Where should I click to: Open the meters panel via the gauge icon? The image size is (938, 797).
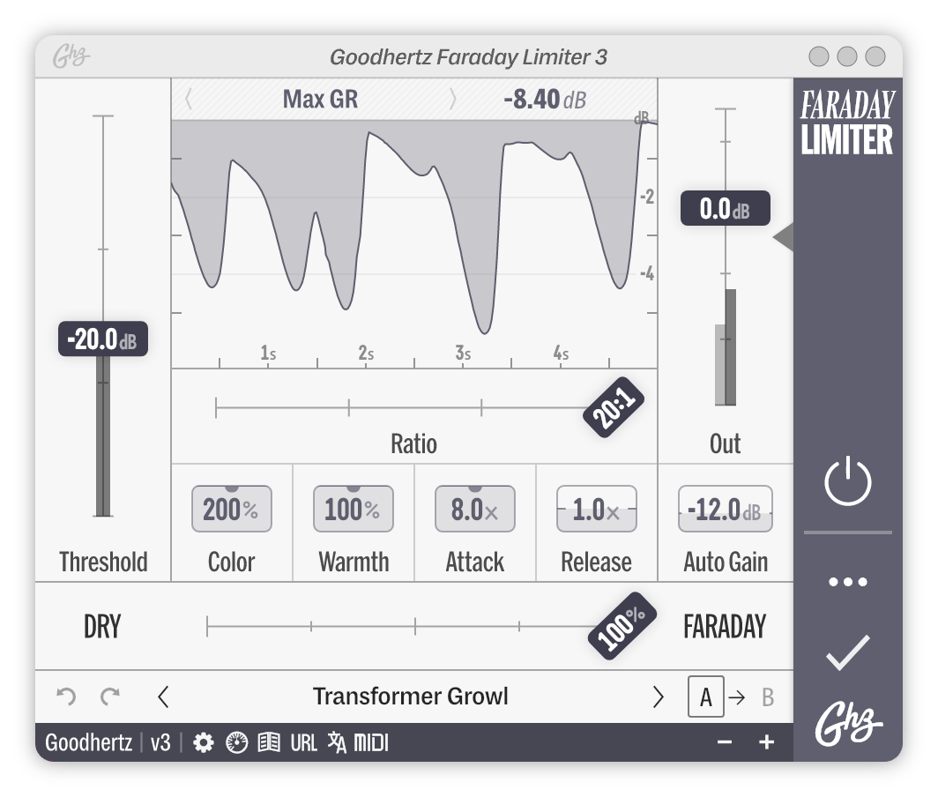[237, 743]
